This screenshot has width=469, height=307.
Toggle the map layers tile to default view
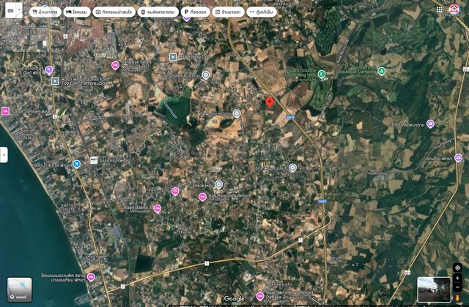[x=20, y=289]
